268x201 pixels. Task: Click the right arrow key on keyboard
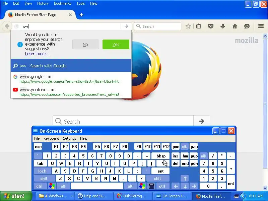point(194,186)
